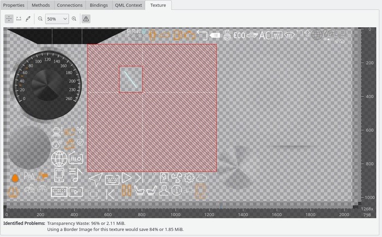Viewport: 382px width, 237px height.
Task: Click the navigation arrow icon in atlas
Action: [95, 179]
